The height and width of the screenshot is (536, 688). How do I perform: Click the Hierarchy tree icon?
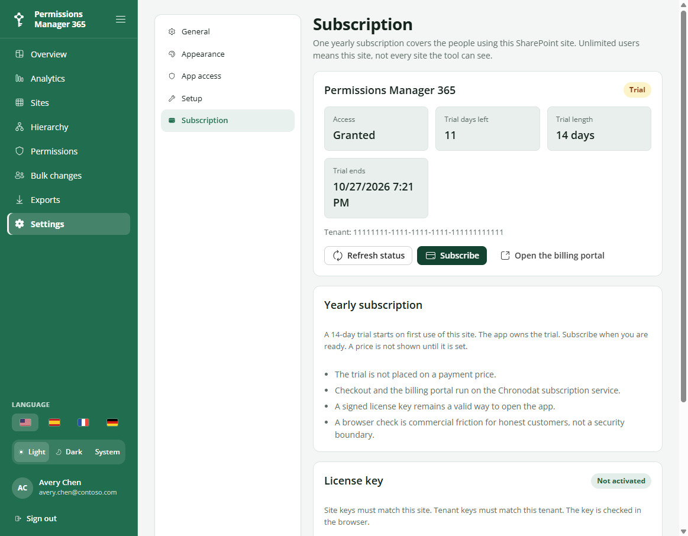pyautogui.click(x=20, y=127)
